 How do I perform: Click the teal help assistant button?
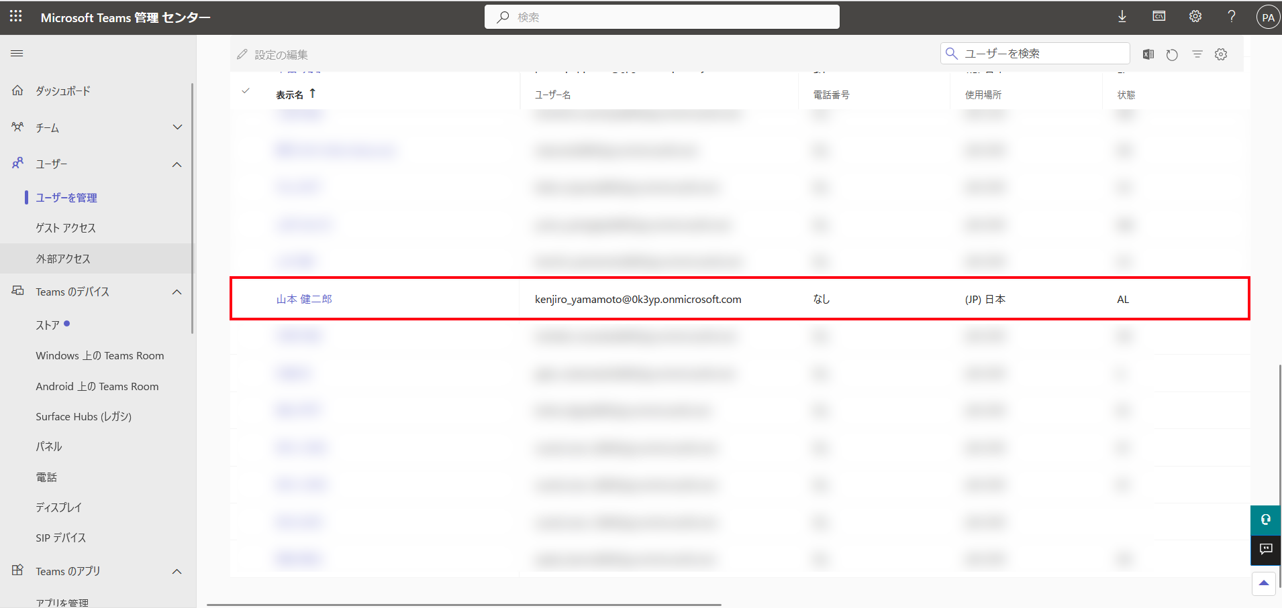click(x=1265, y=520)
